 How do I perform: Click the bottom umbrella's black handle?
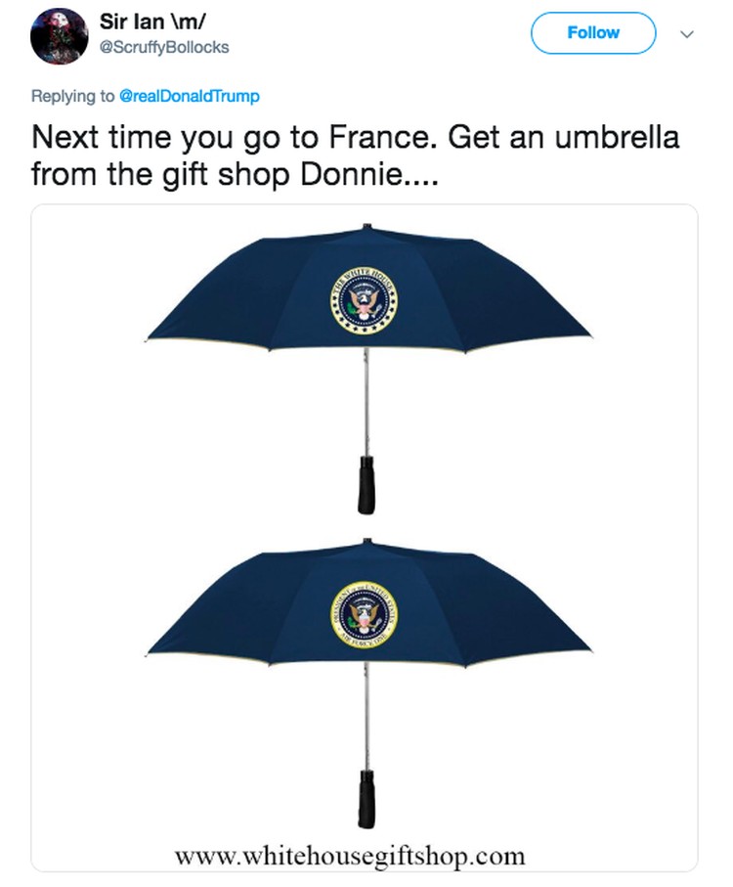[x=366, y=798]
